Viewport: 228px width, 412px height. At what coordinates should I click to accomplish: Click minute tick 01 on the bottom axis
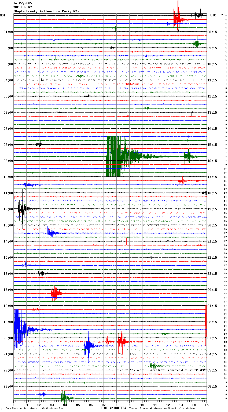click(26, 404)
